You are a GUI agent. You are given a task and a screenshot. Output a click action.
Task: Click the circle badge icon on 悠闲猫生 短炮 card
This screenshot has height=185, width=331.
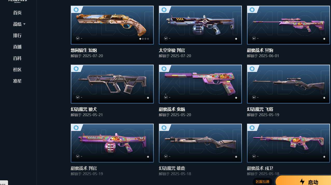tap(76, 10)
